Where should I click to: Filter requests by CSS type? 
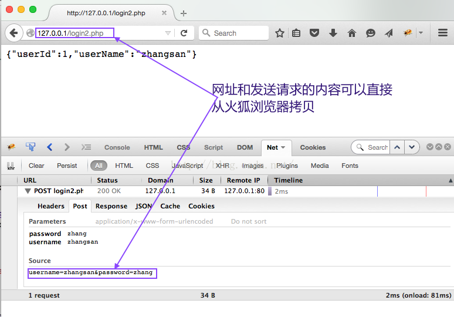point(153,166)
